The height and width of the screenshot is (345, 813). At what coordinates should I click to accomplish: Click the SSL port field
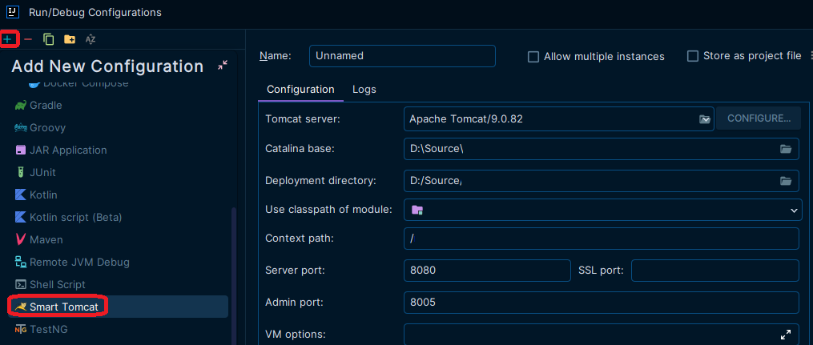[715, 271]
